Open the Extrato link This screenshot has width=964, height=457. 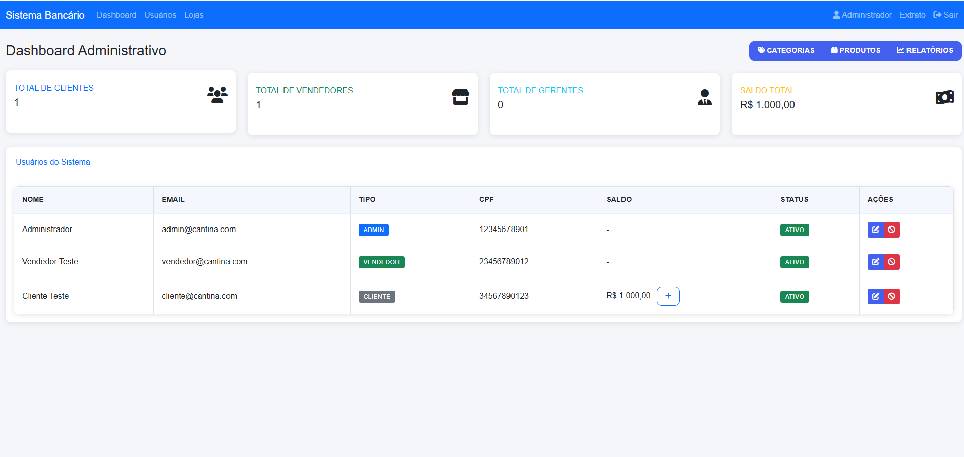(912, 15)
